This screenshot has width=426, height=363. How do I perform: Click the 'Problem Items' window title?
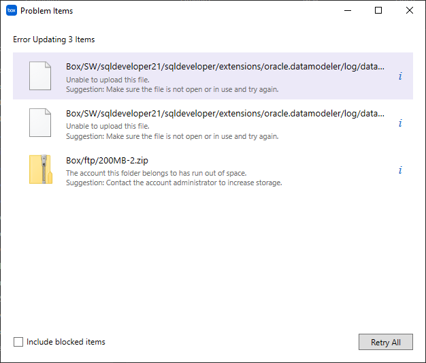point(46,11)
